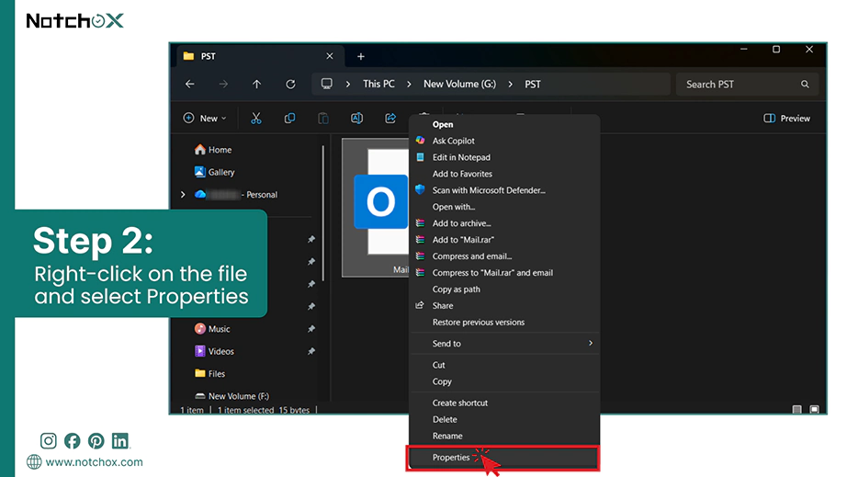Click the navigation pane scrollbar

323,213
